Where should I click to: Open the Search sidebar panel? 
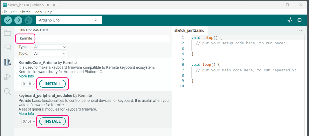(7, 92)
